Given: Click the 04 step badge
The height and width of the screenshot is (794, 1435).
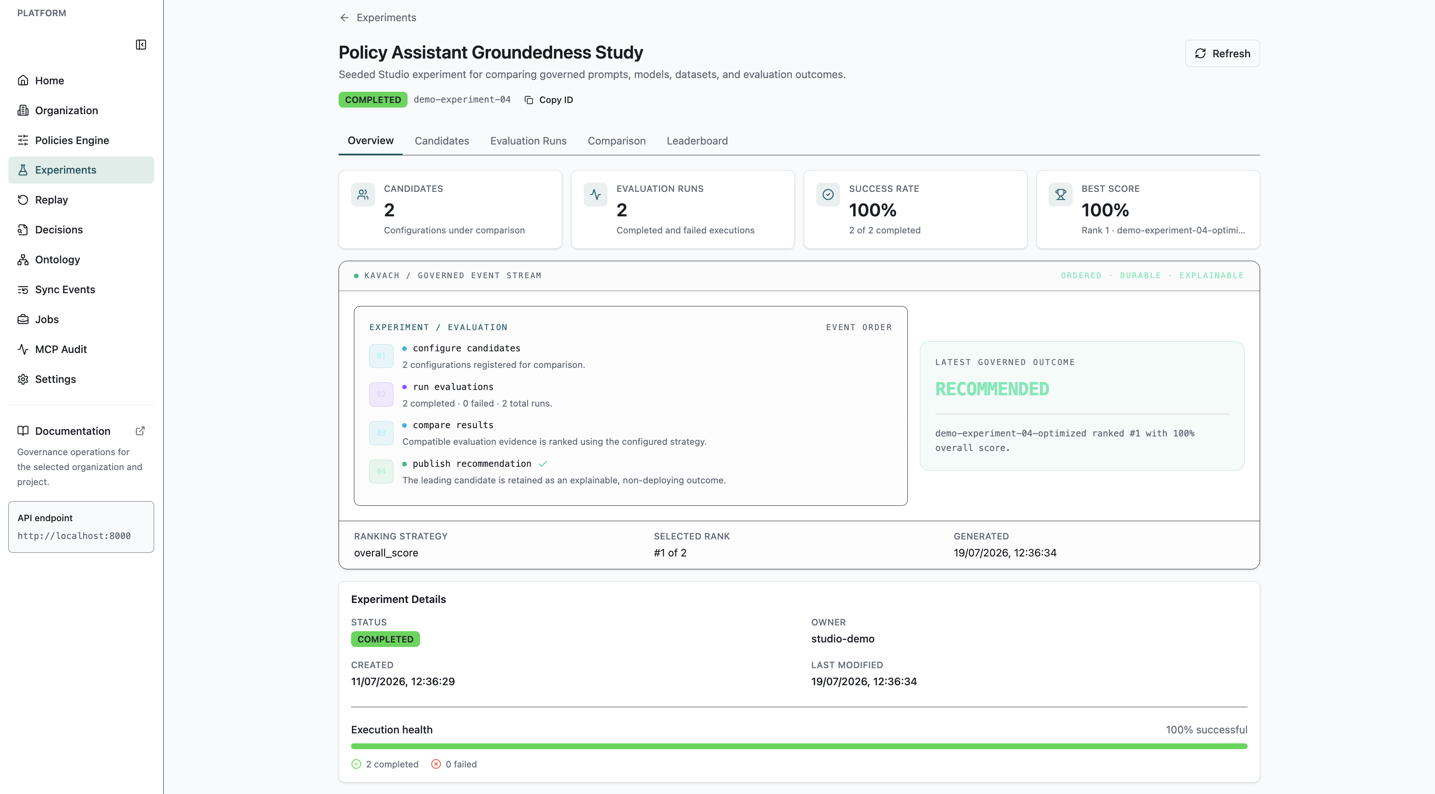Looking at the screenshot, I should click(x=381, y=471).
